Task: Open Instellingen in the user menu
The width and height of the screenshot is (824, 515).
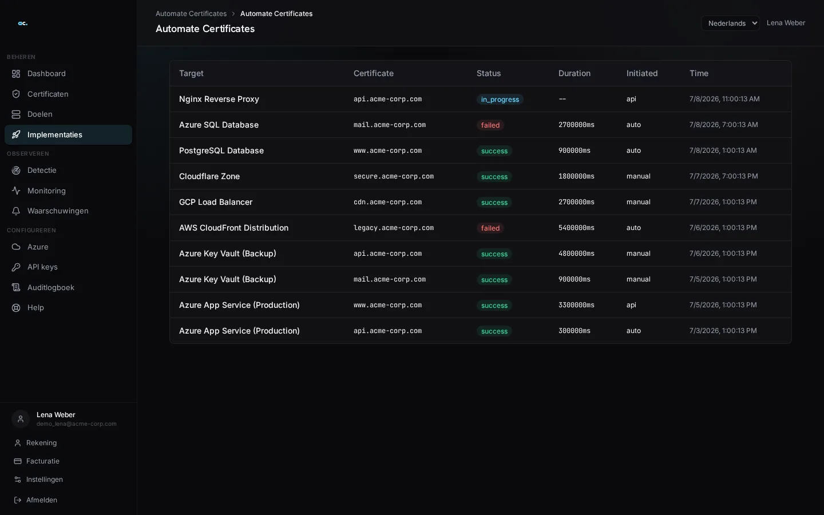Action: pos(68,480)
